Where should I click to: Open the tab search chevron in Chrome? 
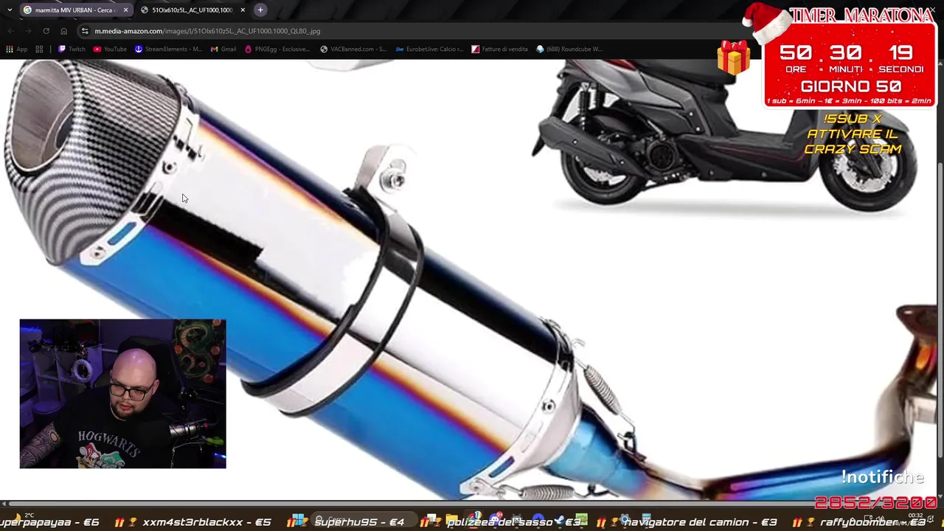point(10,10)
